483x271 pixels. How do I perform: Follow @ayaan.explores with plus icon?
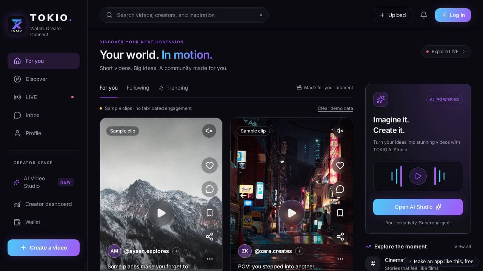coord(176,251)
